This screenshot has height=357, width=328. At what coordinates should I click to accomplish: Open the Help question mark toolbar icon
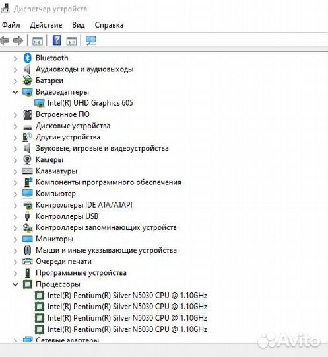[x=57, y=40]
